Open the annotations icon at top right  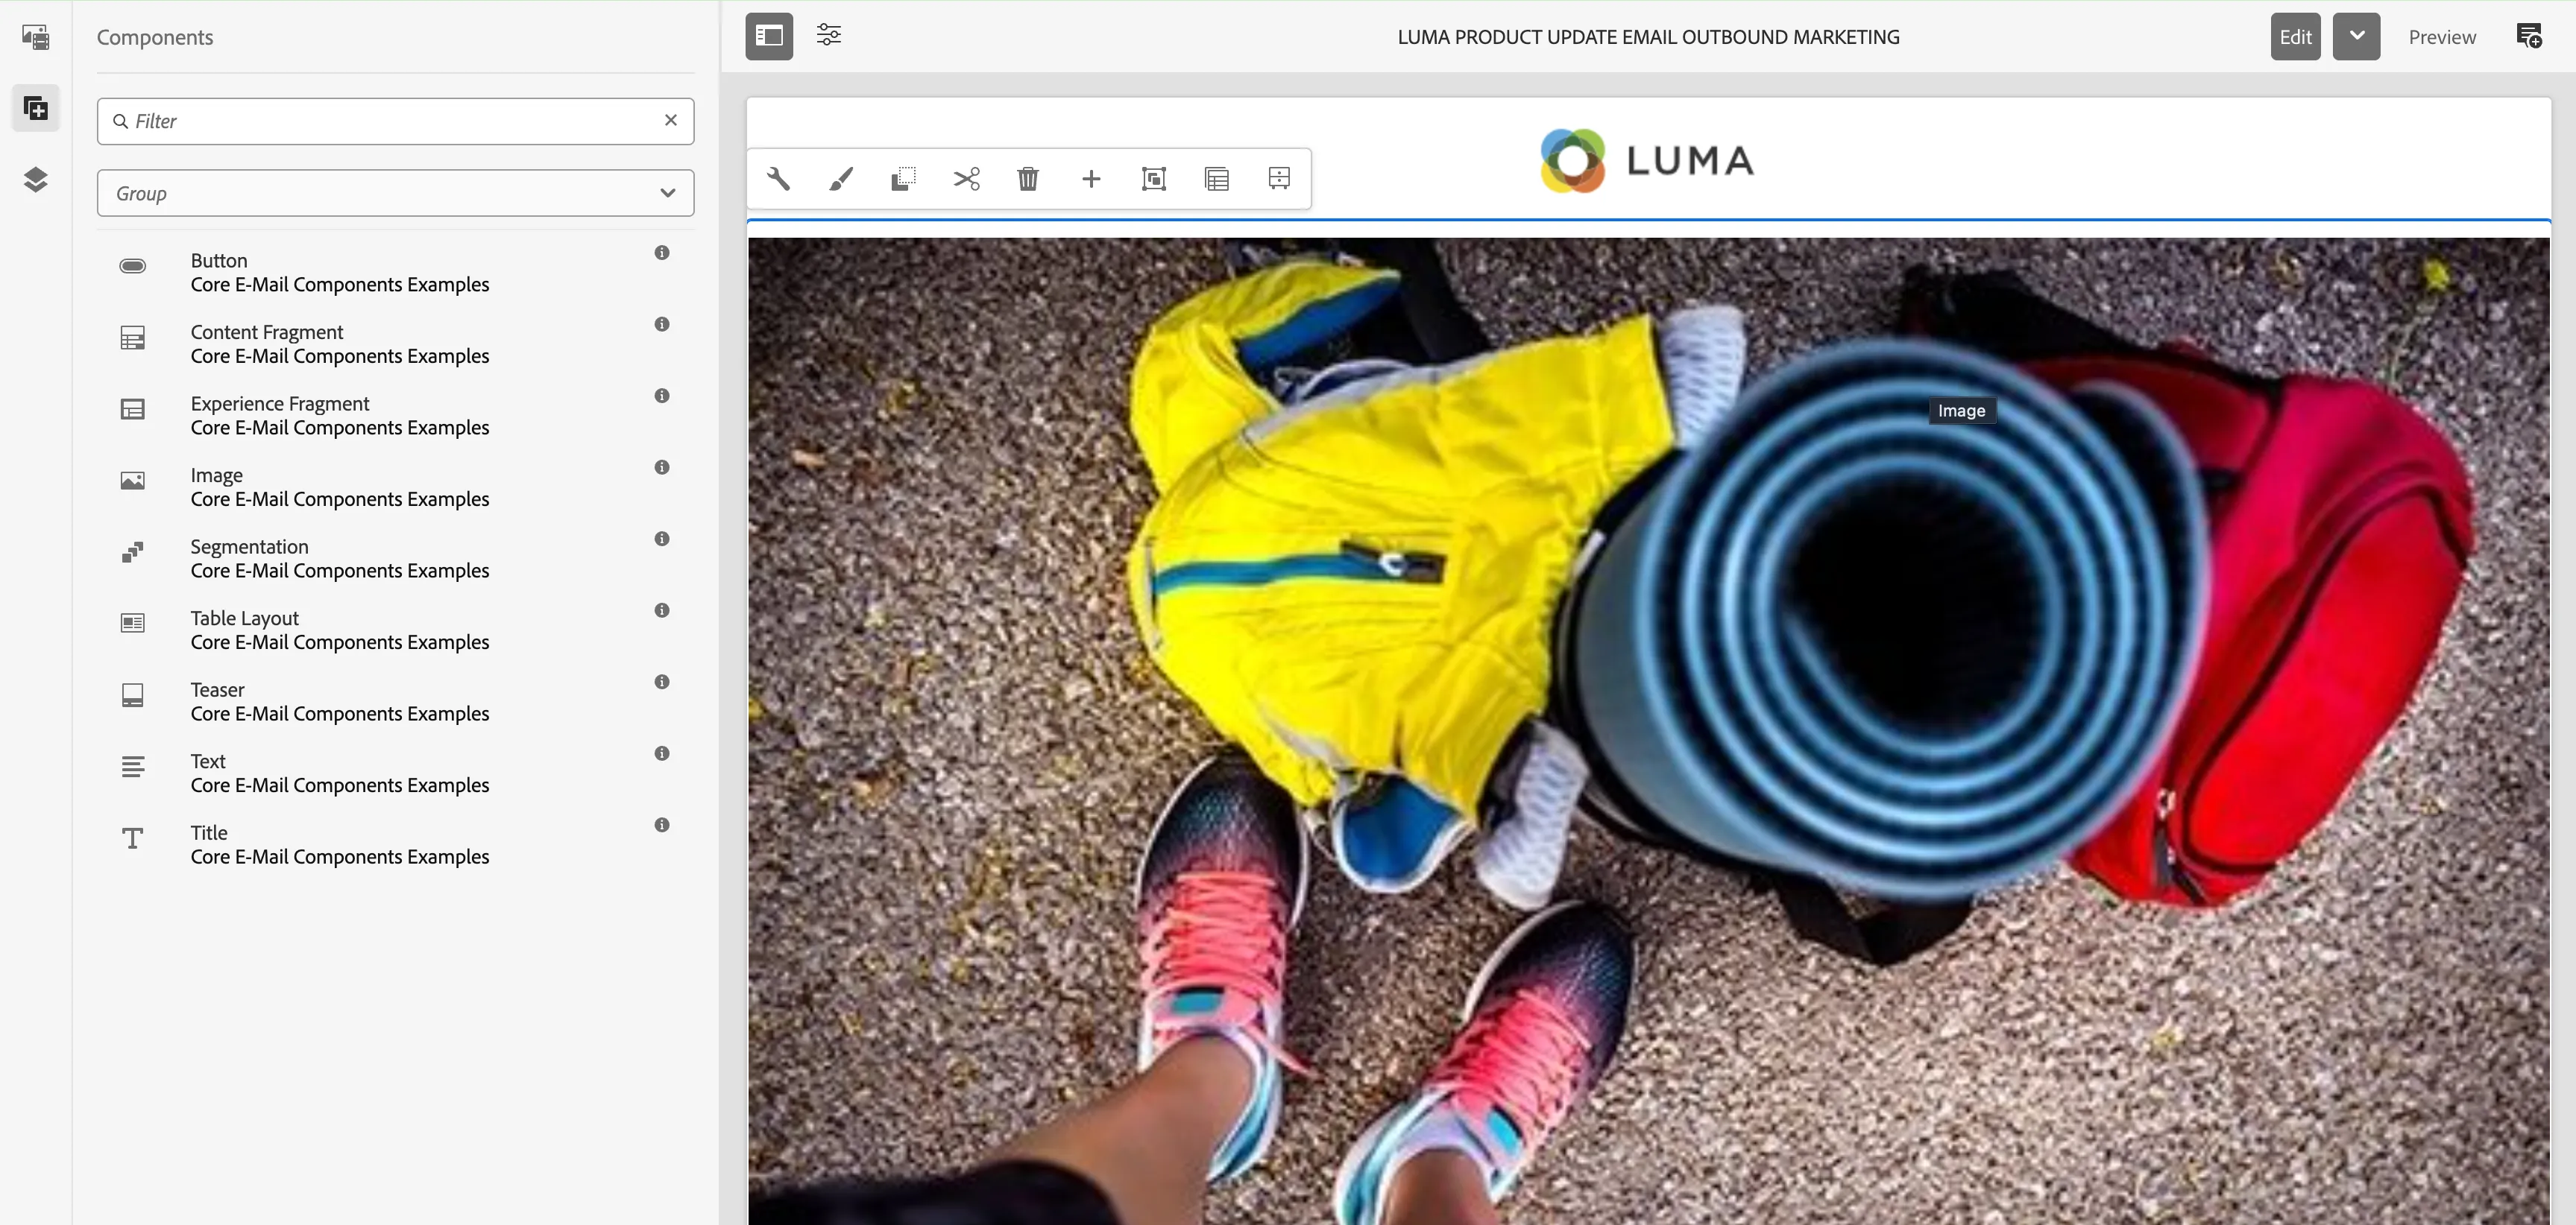pos(2529,36)
